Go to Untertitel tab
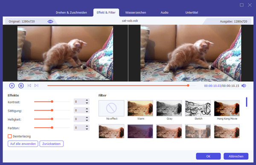 192,12
